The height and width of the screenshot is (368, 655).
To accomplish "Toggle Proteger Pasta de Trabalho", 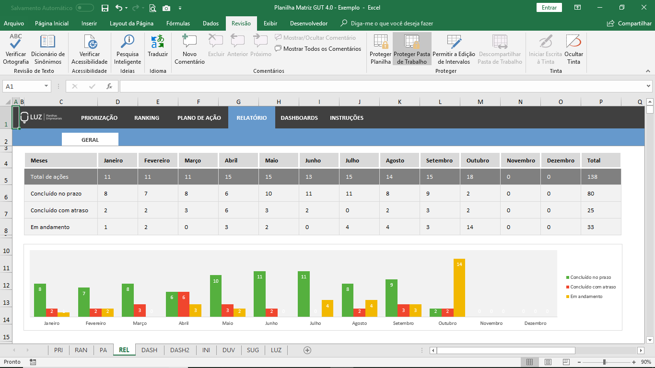I will [412, 48].
